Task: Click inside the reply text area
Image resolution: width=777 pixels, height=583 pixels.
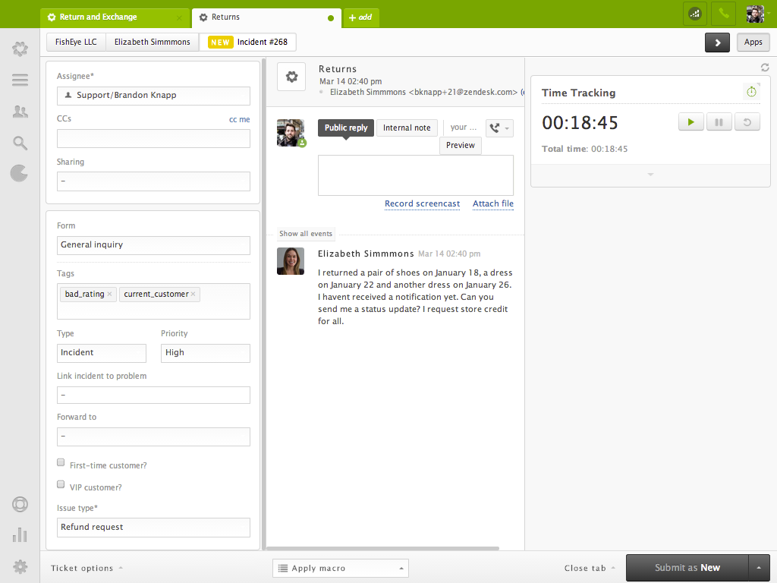Action: tap(416, 175)
